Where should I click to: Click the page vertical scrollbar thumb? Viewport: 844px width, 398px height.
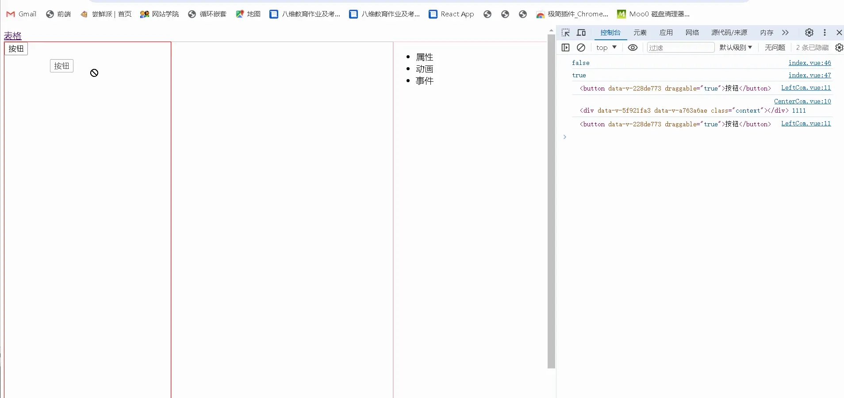tap(551, 201)
